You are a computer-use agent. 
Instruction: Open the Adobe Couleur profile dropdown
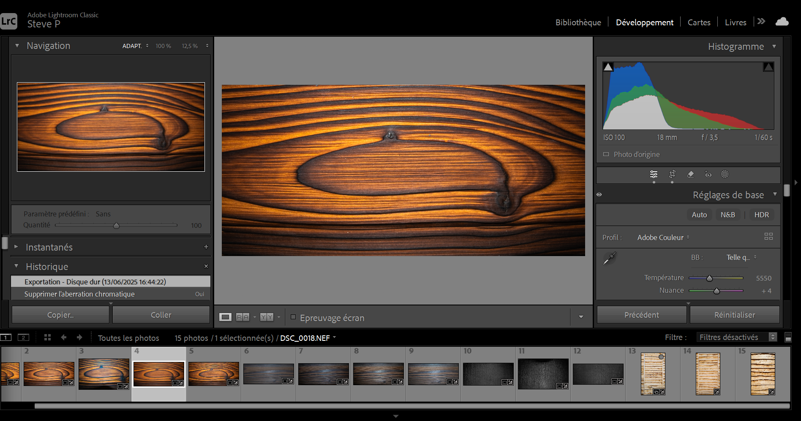663,237
